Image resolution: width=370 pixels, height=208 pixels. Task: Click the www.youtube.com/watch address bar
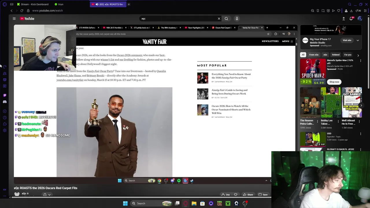[x=47, y=11]
